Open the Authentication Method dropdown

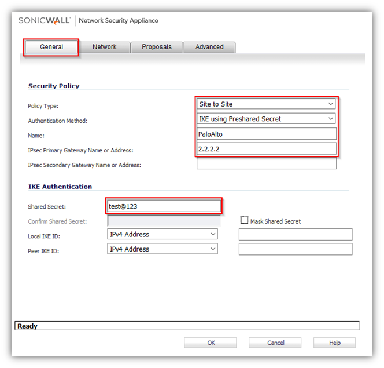tap(266, 119)
